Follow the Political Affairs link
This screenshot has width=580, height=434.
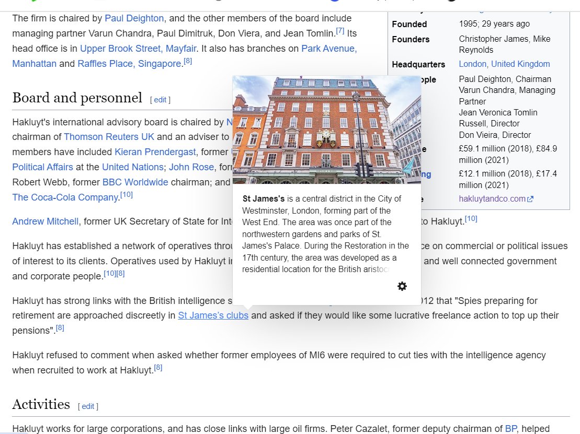click(x=42, y=167)
